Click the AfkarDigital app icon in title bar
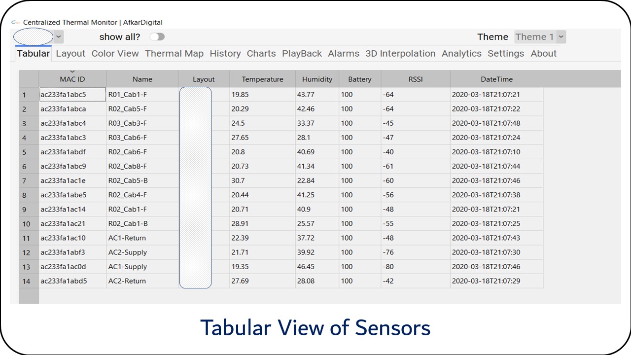Viewport: 631px width, 355px height. [16, 22]
